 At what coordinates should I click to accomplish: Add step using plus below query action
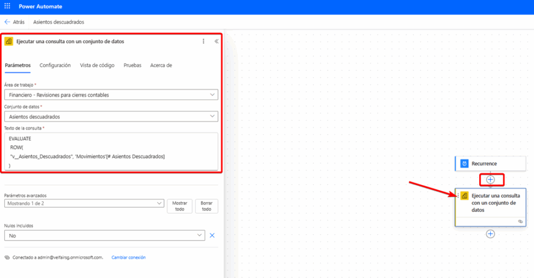coord(490,234)
